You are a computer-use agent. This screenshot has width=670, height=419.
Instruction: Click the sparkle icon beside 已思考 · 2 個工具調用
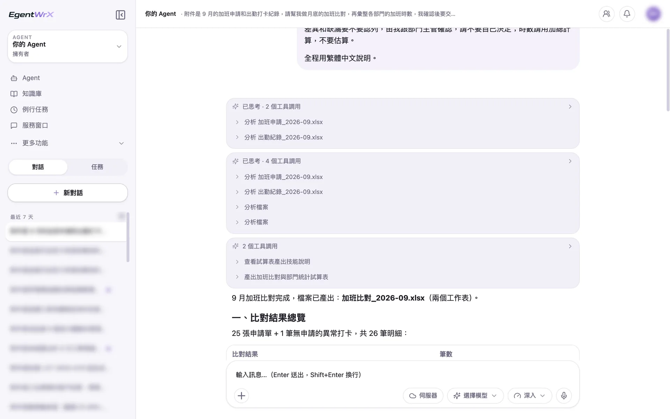pyautogui.click(x=236, y=106)
